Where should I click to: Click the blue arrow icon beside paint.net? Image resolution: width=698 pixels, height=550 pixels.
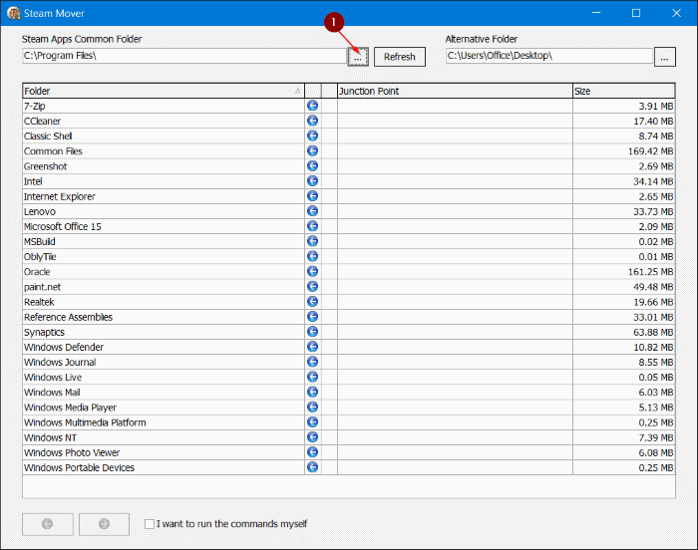tap(312, 287)
